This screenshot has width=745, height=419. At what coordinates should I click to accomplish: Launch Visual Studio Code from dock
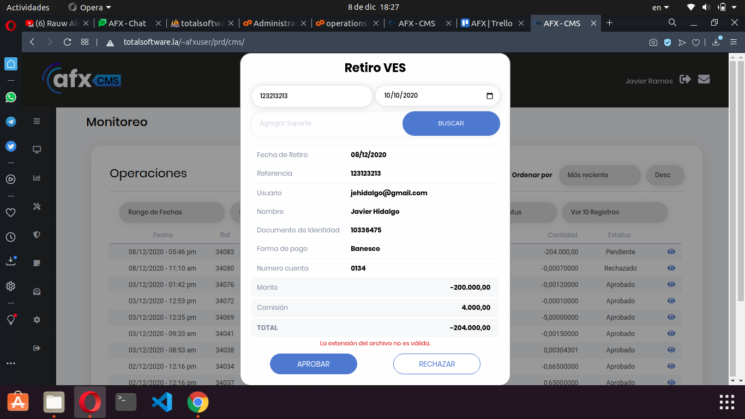click(x=162, y=403)
